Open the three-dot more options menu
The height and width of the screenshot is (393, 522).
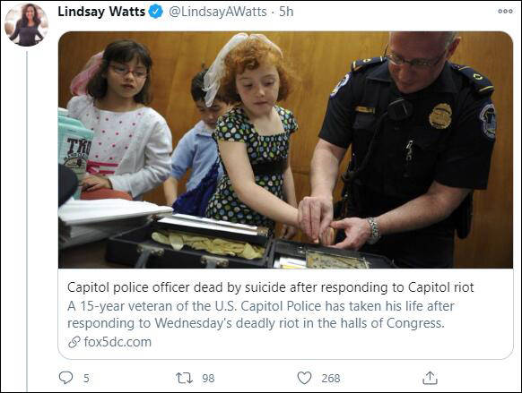505,12
